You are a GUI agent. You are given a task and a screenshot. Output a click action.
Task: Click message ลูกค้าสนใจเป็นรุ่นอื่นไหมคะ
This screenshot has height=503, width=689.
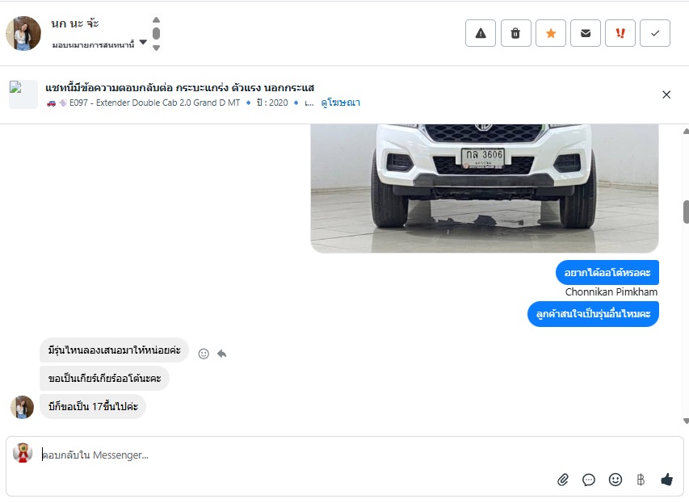593,313
